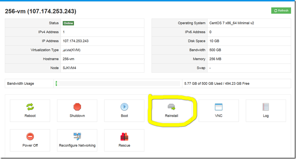Viewport: 296px width, 159px height.
Task: Click the red Power Off icon
Action: point(30,137)
